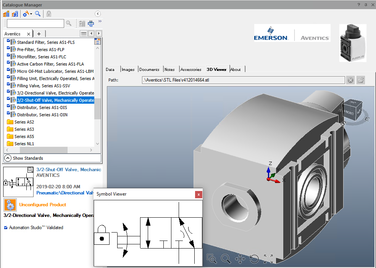Click the catalogue tree vertical scrollbar
376x268 pixels.
click(x=97, y=109)
